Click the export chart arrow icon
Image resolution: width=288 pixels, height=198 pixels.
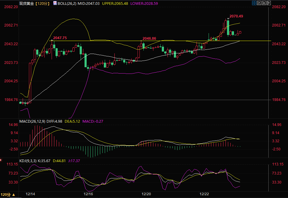pyautogui.click(x=268, y=3)
